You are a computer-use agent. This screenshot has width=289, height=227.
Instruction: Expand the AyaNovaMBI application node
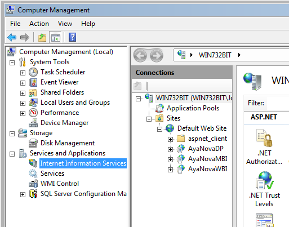(170, 159)
